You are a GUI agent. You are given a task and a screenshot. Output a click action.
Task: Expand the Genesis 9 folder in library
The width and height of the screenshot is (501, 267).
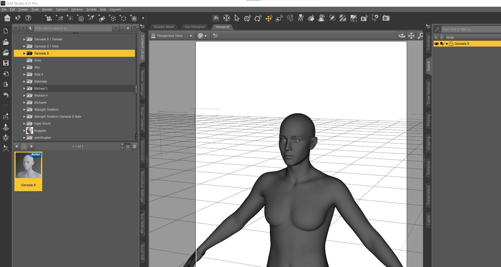click(24, 53)
